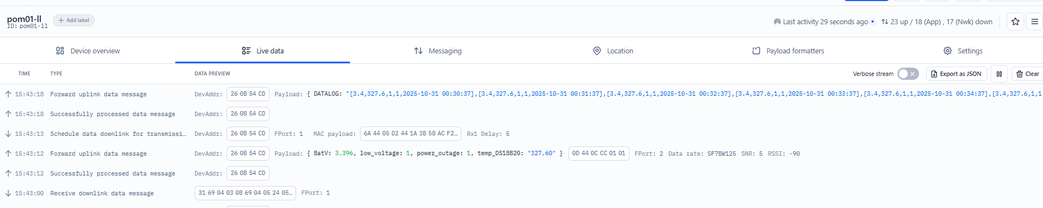Click the up/down traffic arrows icon
1043x208 pixels.
(884, 22)
